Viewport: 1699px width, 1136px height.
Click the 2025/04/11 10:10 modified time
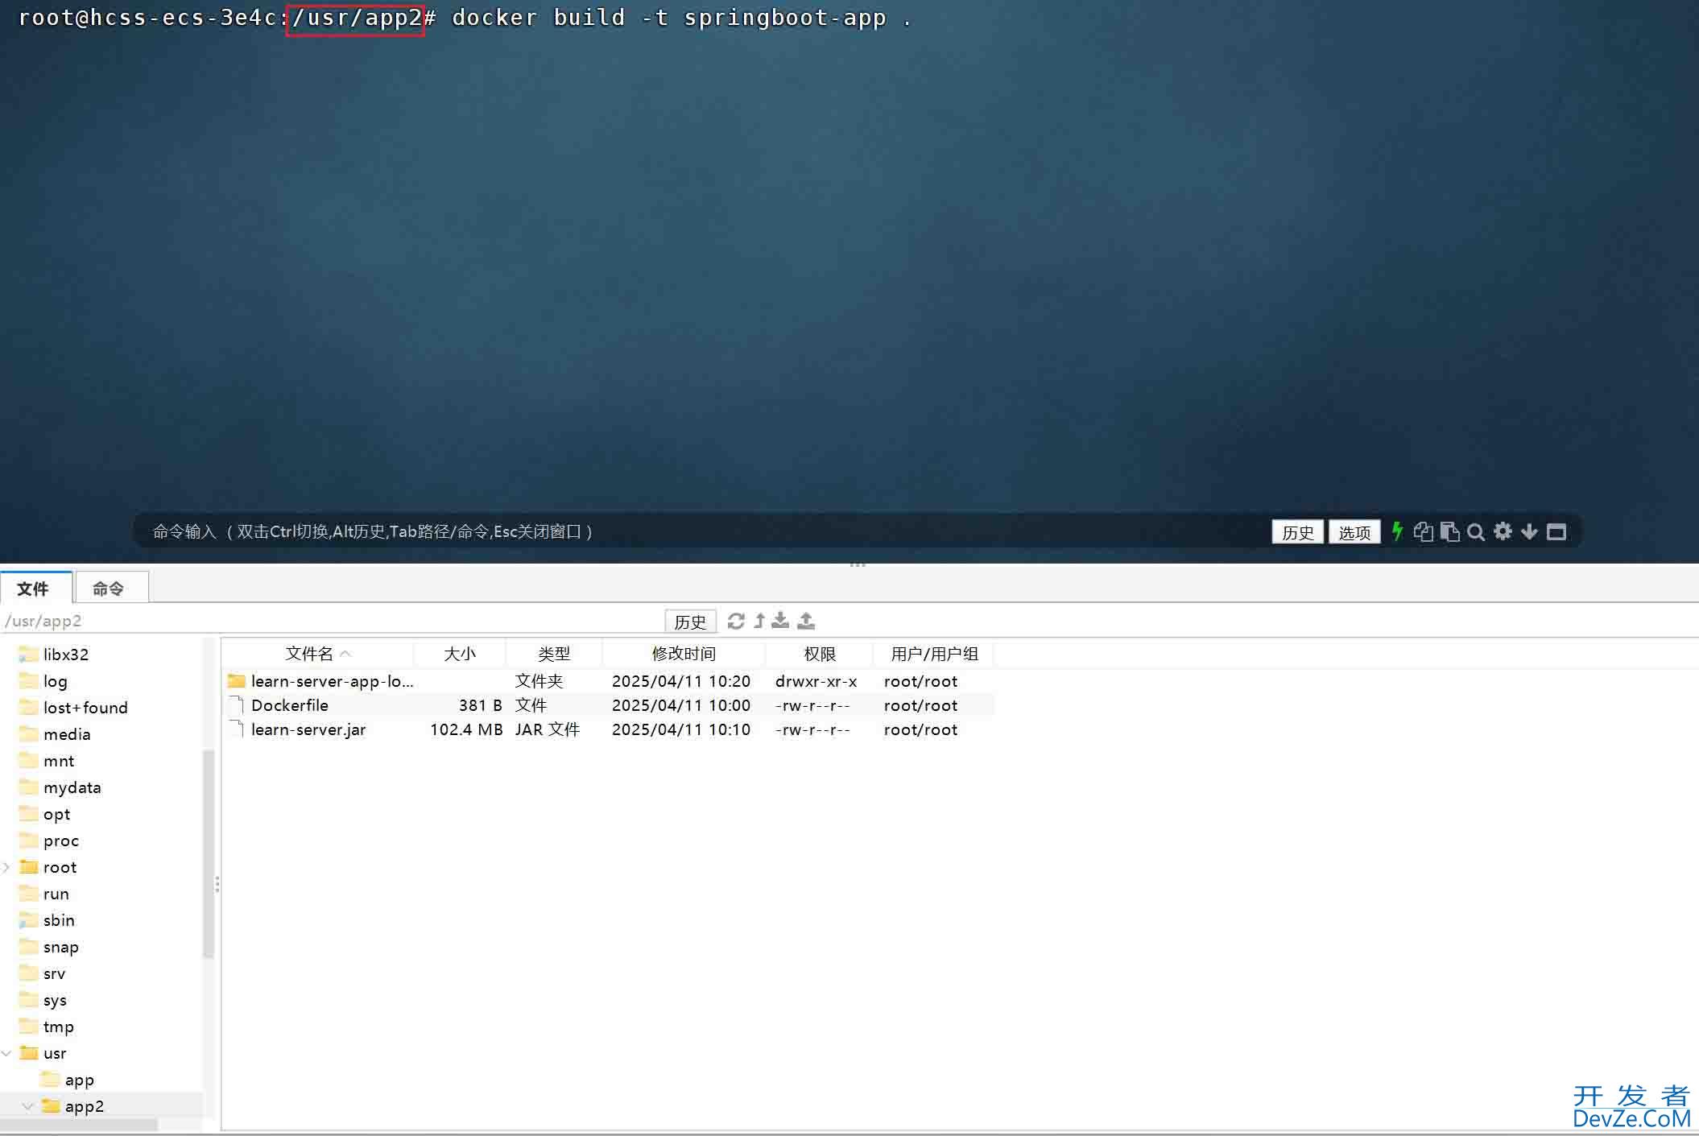(681, 729)
